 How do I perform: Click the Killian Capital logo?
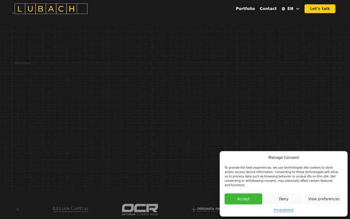[x=70, y=209]
